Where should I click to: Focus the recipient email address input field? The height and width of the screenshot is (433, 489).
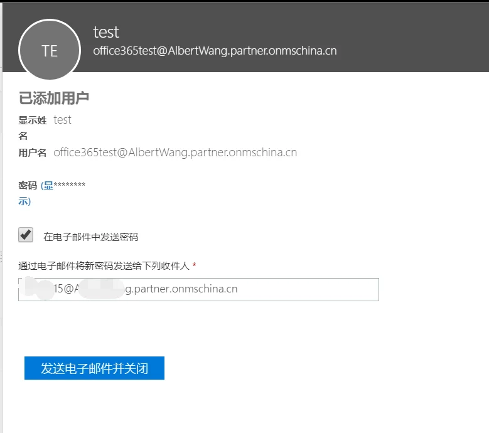[x=198, y=289]
